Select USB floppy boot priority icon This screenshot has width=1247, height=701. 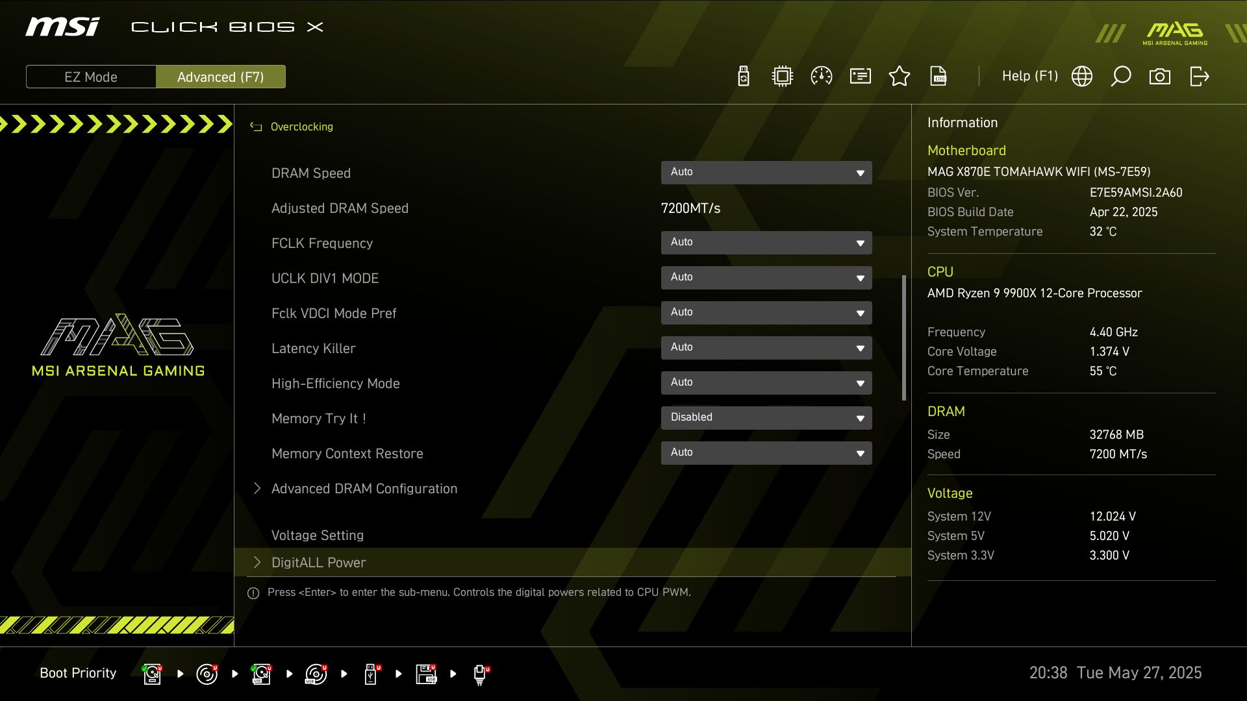pyautogui.click(x=426, y=674)
